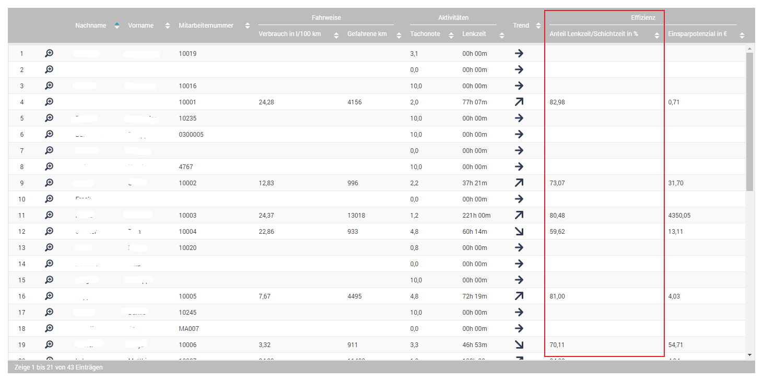Sort by Trend column header
The height and width of the screenshot is (381, 763).
pos(538,26)
